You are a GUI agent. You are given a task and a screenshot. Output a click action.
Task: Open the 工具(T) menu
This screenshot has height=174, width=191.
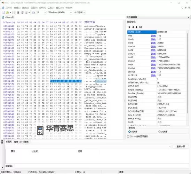(x=51, y=8)
